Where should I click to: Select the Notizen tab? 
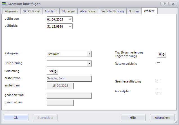tap(134, 11)
